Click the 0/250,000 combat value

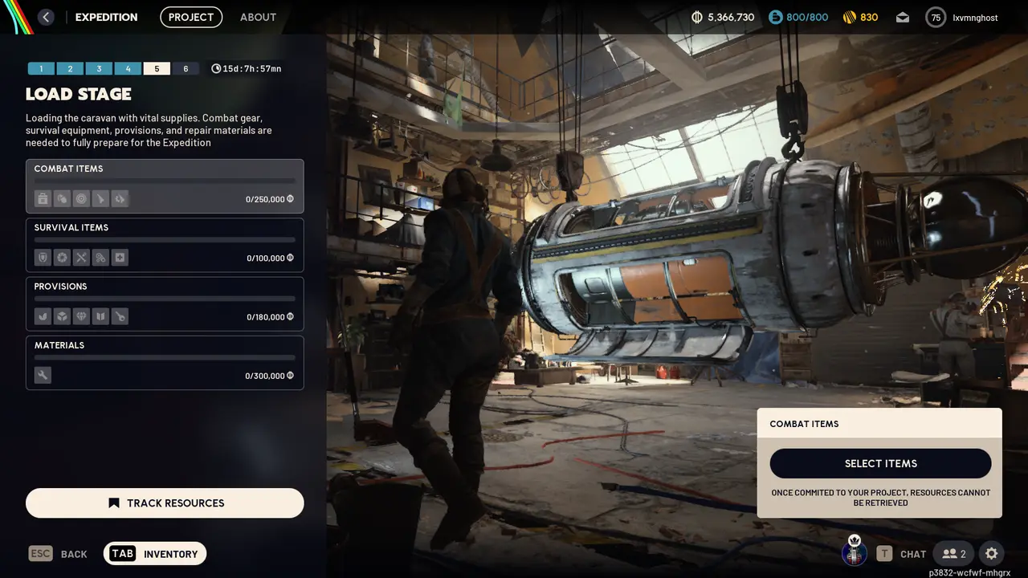[x=270, y=199]
